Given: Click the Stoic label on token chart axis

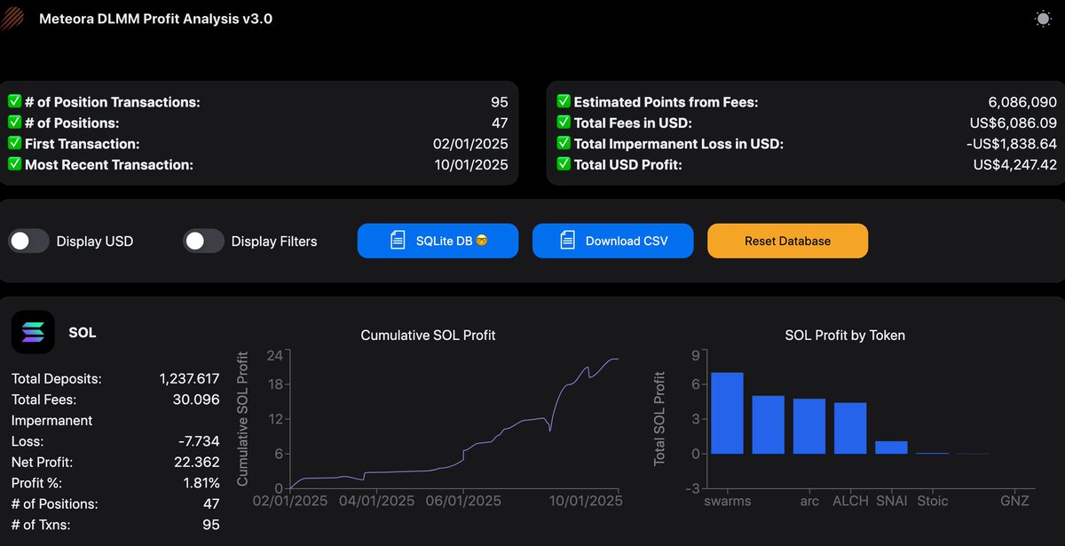Looking at the screenshot, I should coord(933,501).
